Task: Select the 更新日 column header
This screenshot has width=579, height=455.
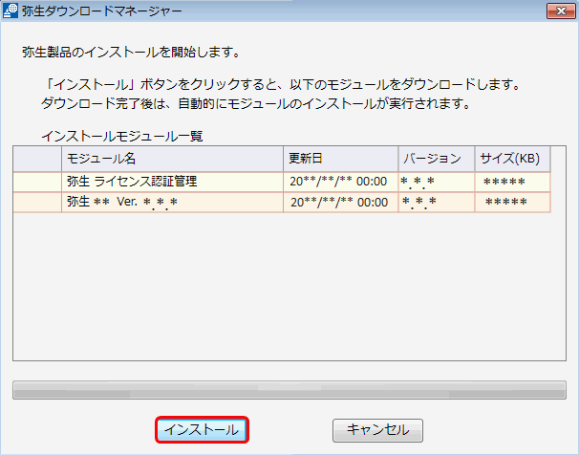Action: pyautogui.click(x=341, y=159)
